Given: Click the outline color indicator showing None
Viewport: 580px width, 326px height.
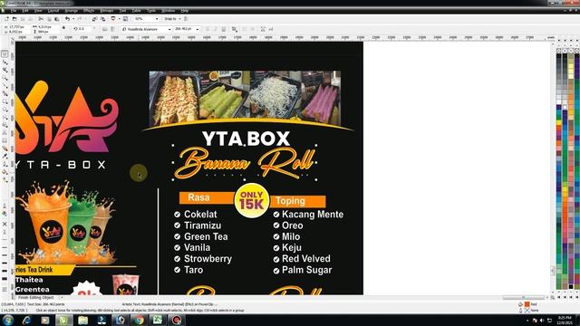Looking at the screenshot, I should [527, 311].
